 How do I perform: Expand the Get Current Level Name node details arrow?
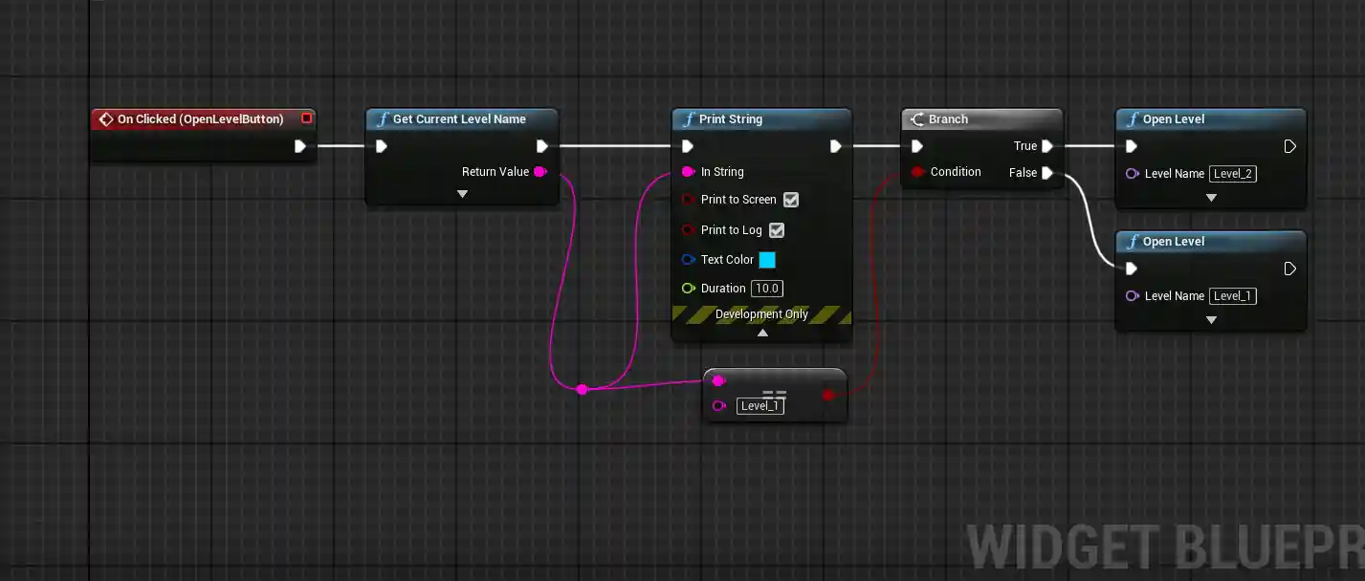[462, 193]
